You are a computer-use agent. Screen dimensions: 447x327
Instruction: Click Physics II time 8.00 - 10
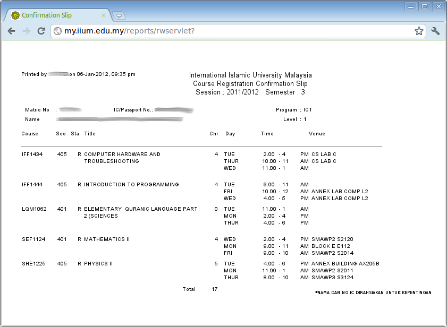pyautogui.click(x=276, y=278)
